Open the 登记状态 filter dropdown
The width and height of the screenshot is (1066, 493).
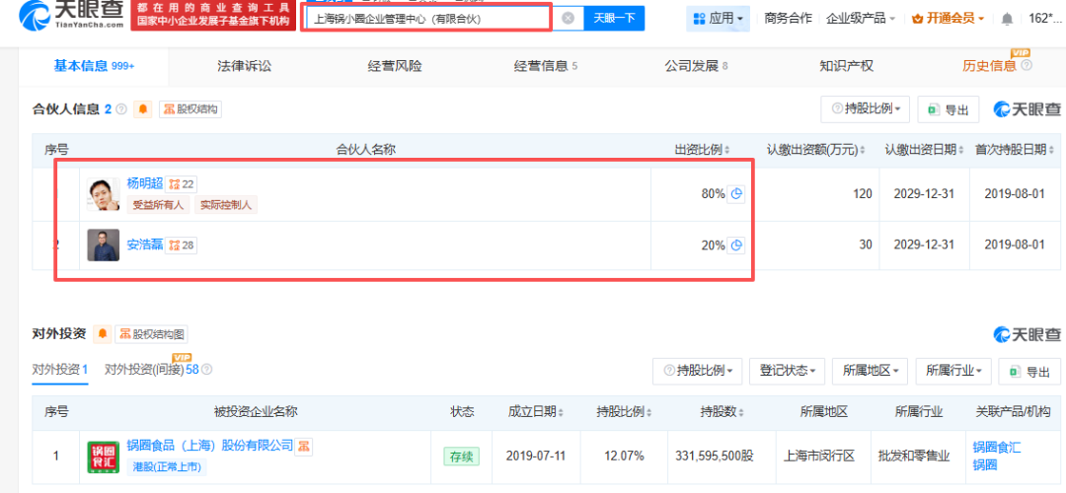(788, 371)
